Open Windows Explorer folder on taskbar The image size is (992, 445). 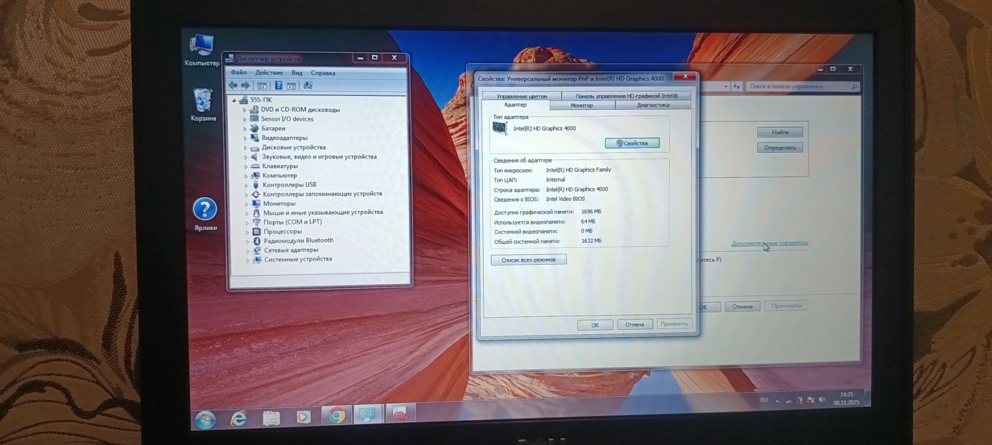pos(271,418)
